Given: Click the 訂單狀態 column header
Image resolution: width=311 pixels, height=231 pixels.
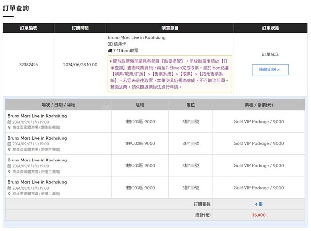Looking at the screenshot, I should (270, 28).
